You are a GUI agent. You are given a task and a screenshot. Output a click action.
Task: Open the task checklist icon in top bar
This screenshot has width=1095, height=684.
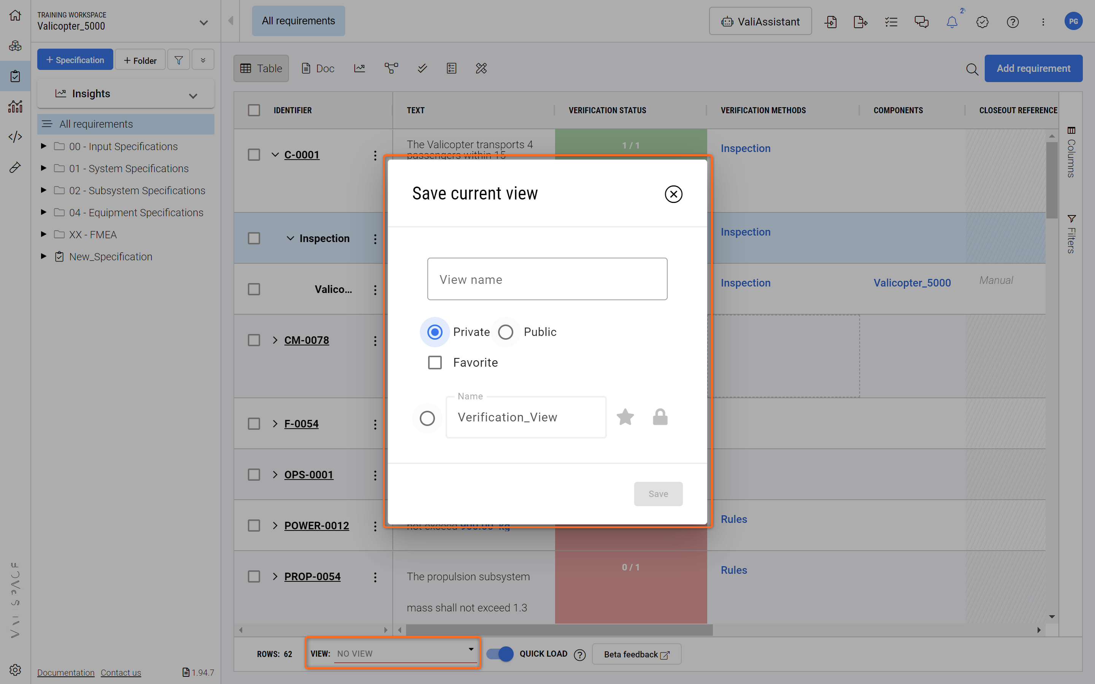click(x=891, y=22)
